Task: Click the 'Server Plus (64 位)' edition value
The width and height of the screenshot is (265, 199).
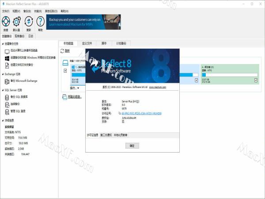Action: 130,102
